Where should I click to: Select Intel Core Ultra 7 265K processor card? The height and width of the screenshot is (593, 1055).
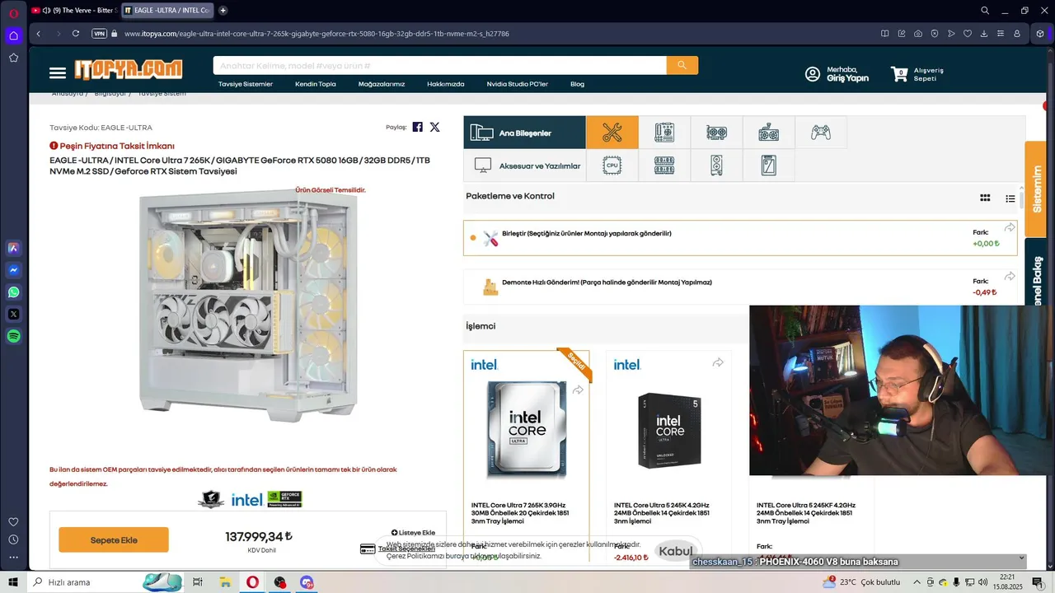(x=526, y=457)
